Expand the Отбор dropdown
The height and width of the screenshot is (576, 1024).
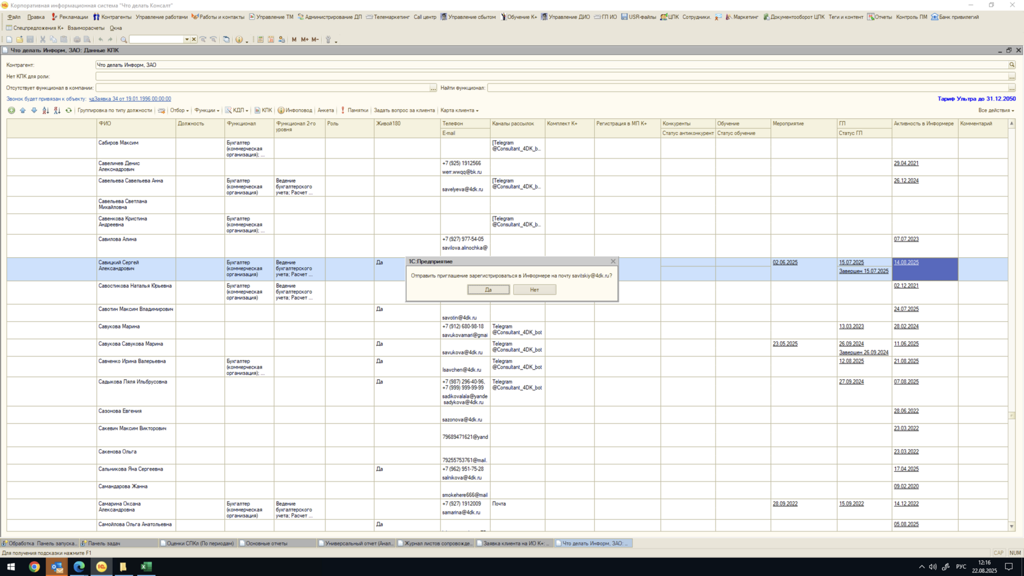click(179, 110)
